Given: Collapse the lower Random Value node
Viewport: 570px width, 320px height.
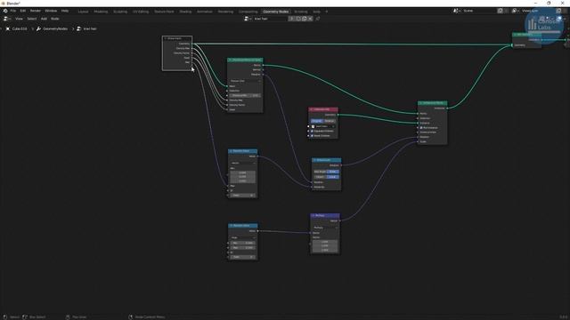Looking at the screenshot, I should [x=231, y=226].
